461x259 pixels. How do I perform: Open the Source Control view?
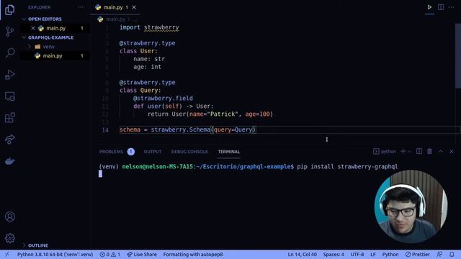point(9,31)
